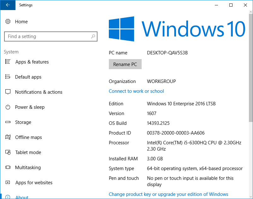Click the Tablet mode icon
The width and height of the screenshot is (253, 199).
pos(8,152)
